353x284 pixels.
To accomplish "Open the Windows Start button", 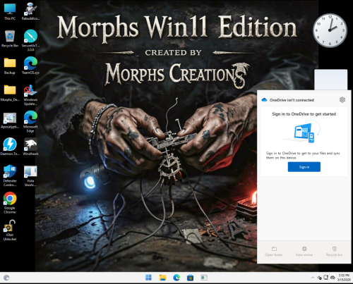I will [148, 278].
